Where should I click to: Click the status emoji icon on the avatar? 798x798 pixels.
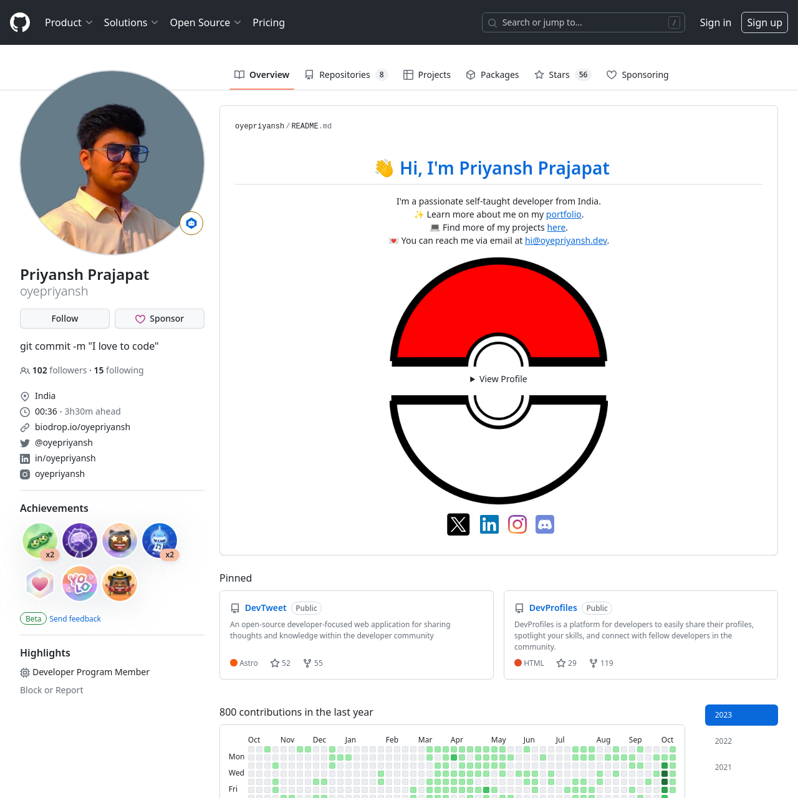pyautogui.click(x=191, y=223)
